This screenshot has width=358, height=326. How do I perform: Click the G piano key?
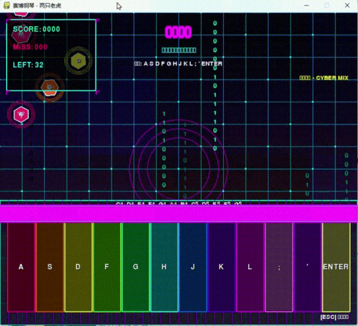[x=135, y=267]
